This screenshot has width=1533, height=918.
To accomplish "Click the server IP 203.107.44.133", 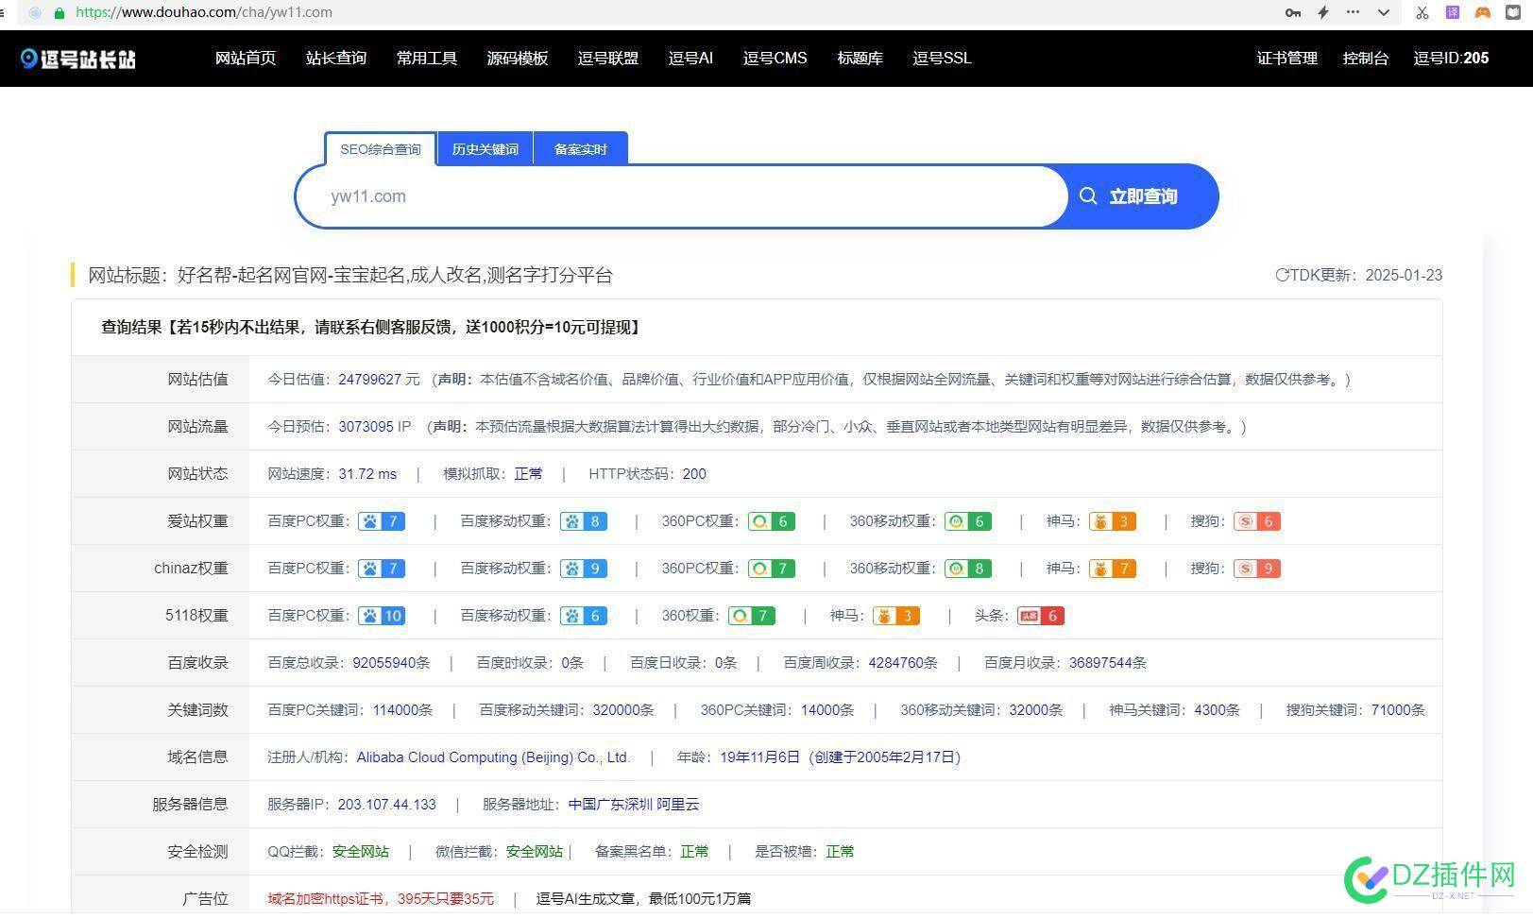I will coord(387,805).
